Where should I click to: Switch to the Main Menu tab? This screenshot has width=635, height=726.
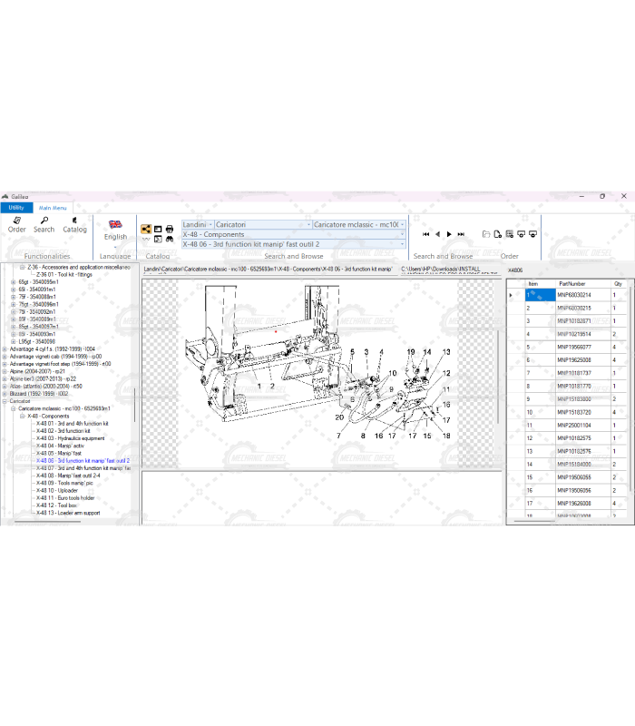pos(52,208)
